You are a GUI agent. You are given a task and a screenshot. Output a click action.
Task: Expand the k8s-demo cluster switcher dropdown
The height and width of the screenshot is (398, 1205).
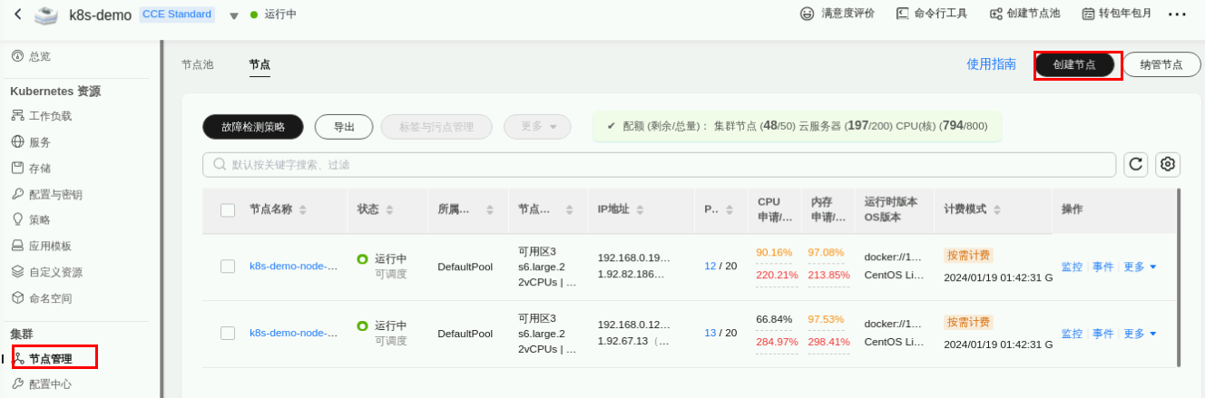(233, 15)
